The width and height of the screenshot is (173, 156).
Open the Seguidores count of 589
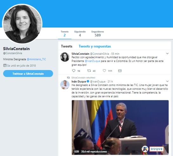tap(97, 33)
